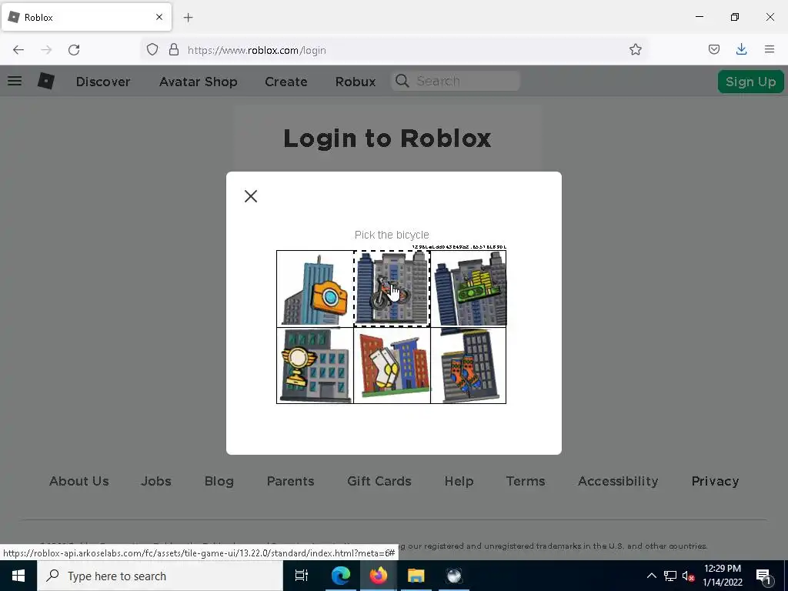Click the green Sign Up button

point(750,82)
